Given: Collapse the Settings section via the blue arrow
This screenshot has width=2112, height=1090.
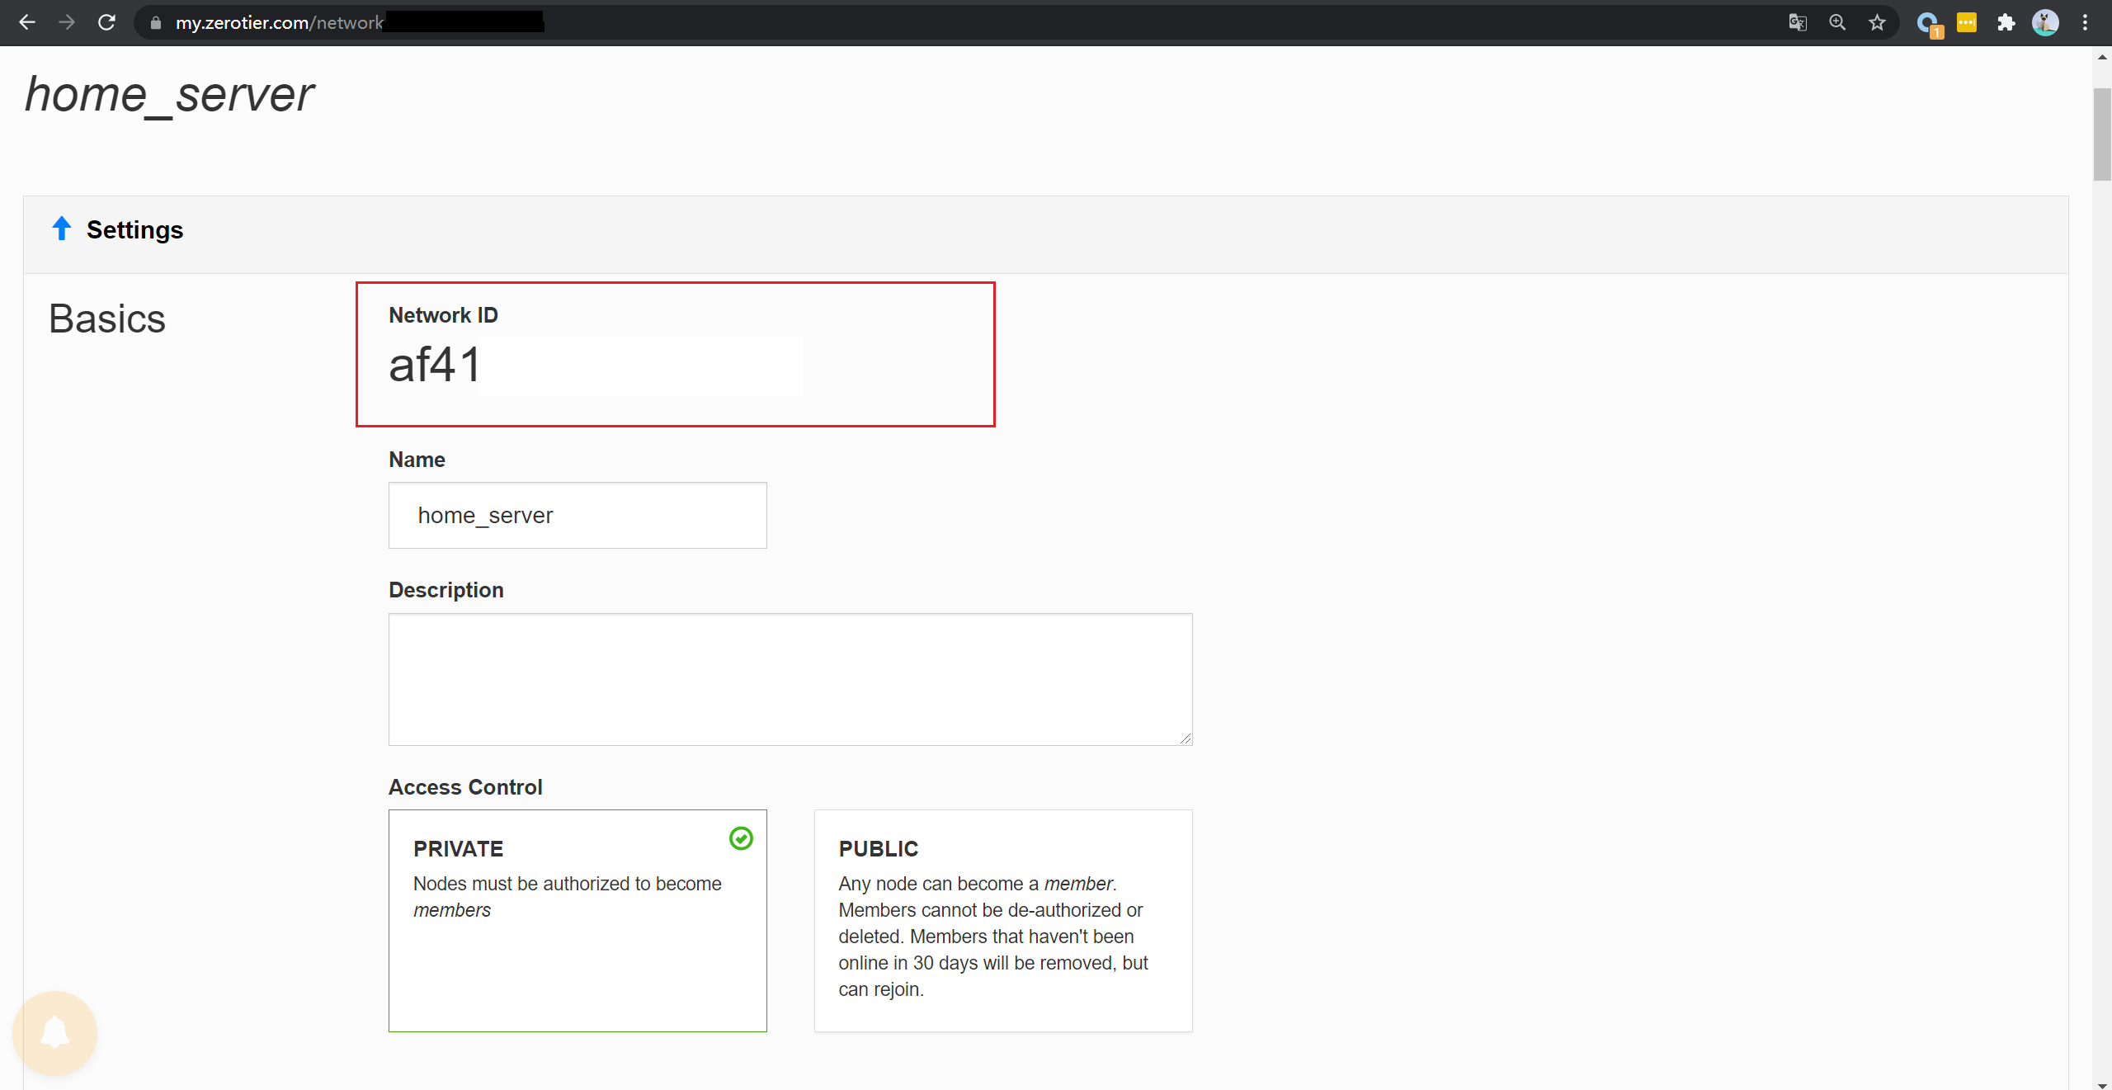Looking at the screenshot, I should [62, 229].
